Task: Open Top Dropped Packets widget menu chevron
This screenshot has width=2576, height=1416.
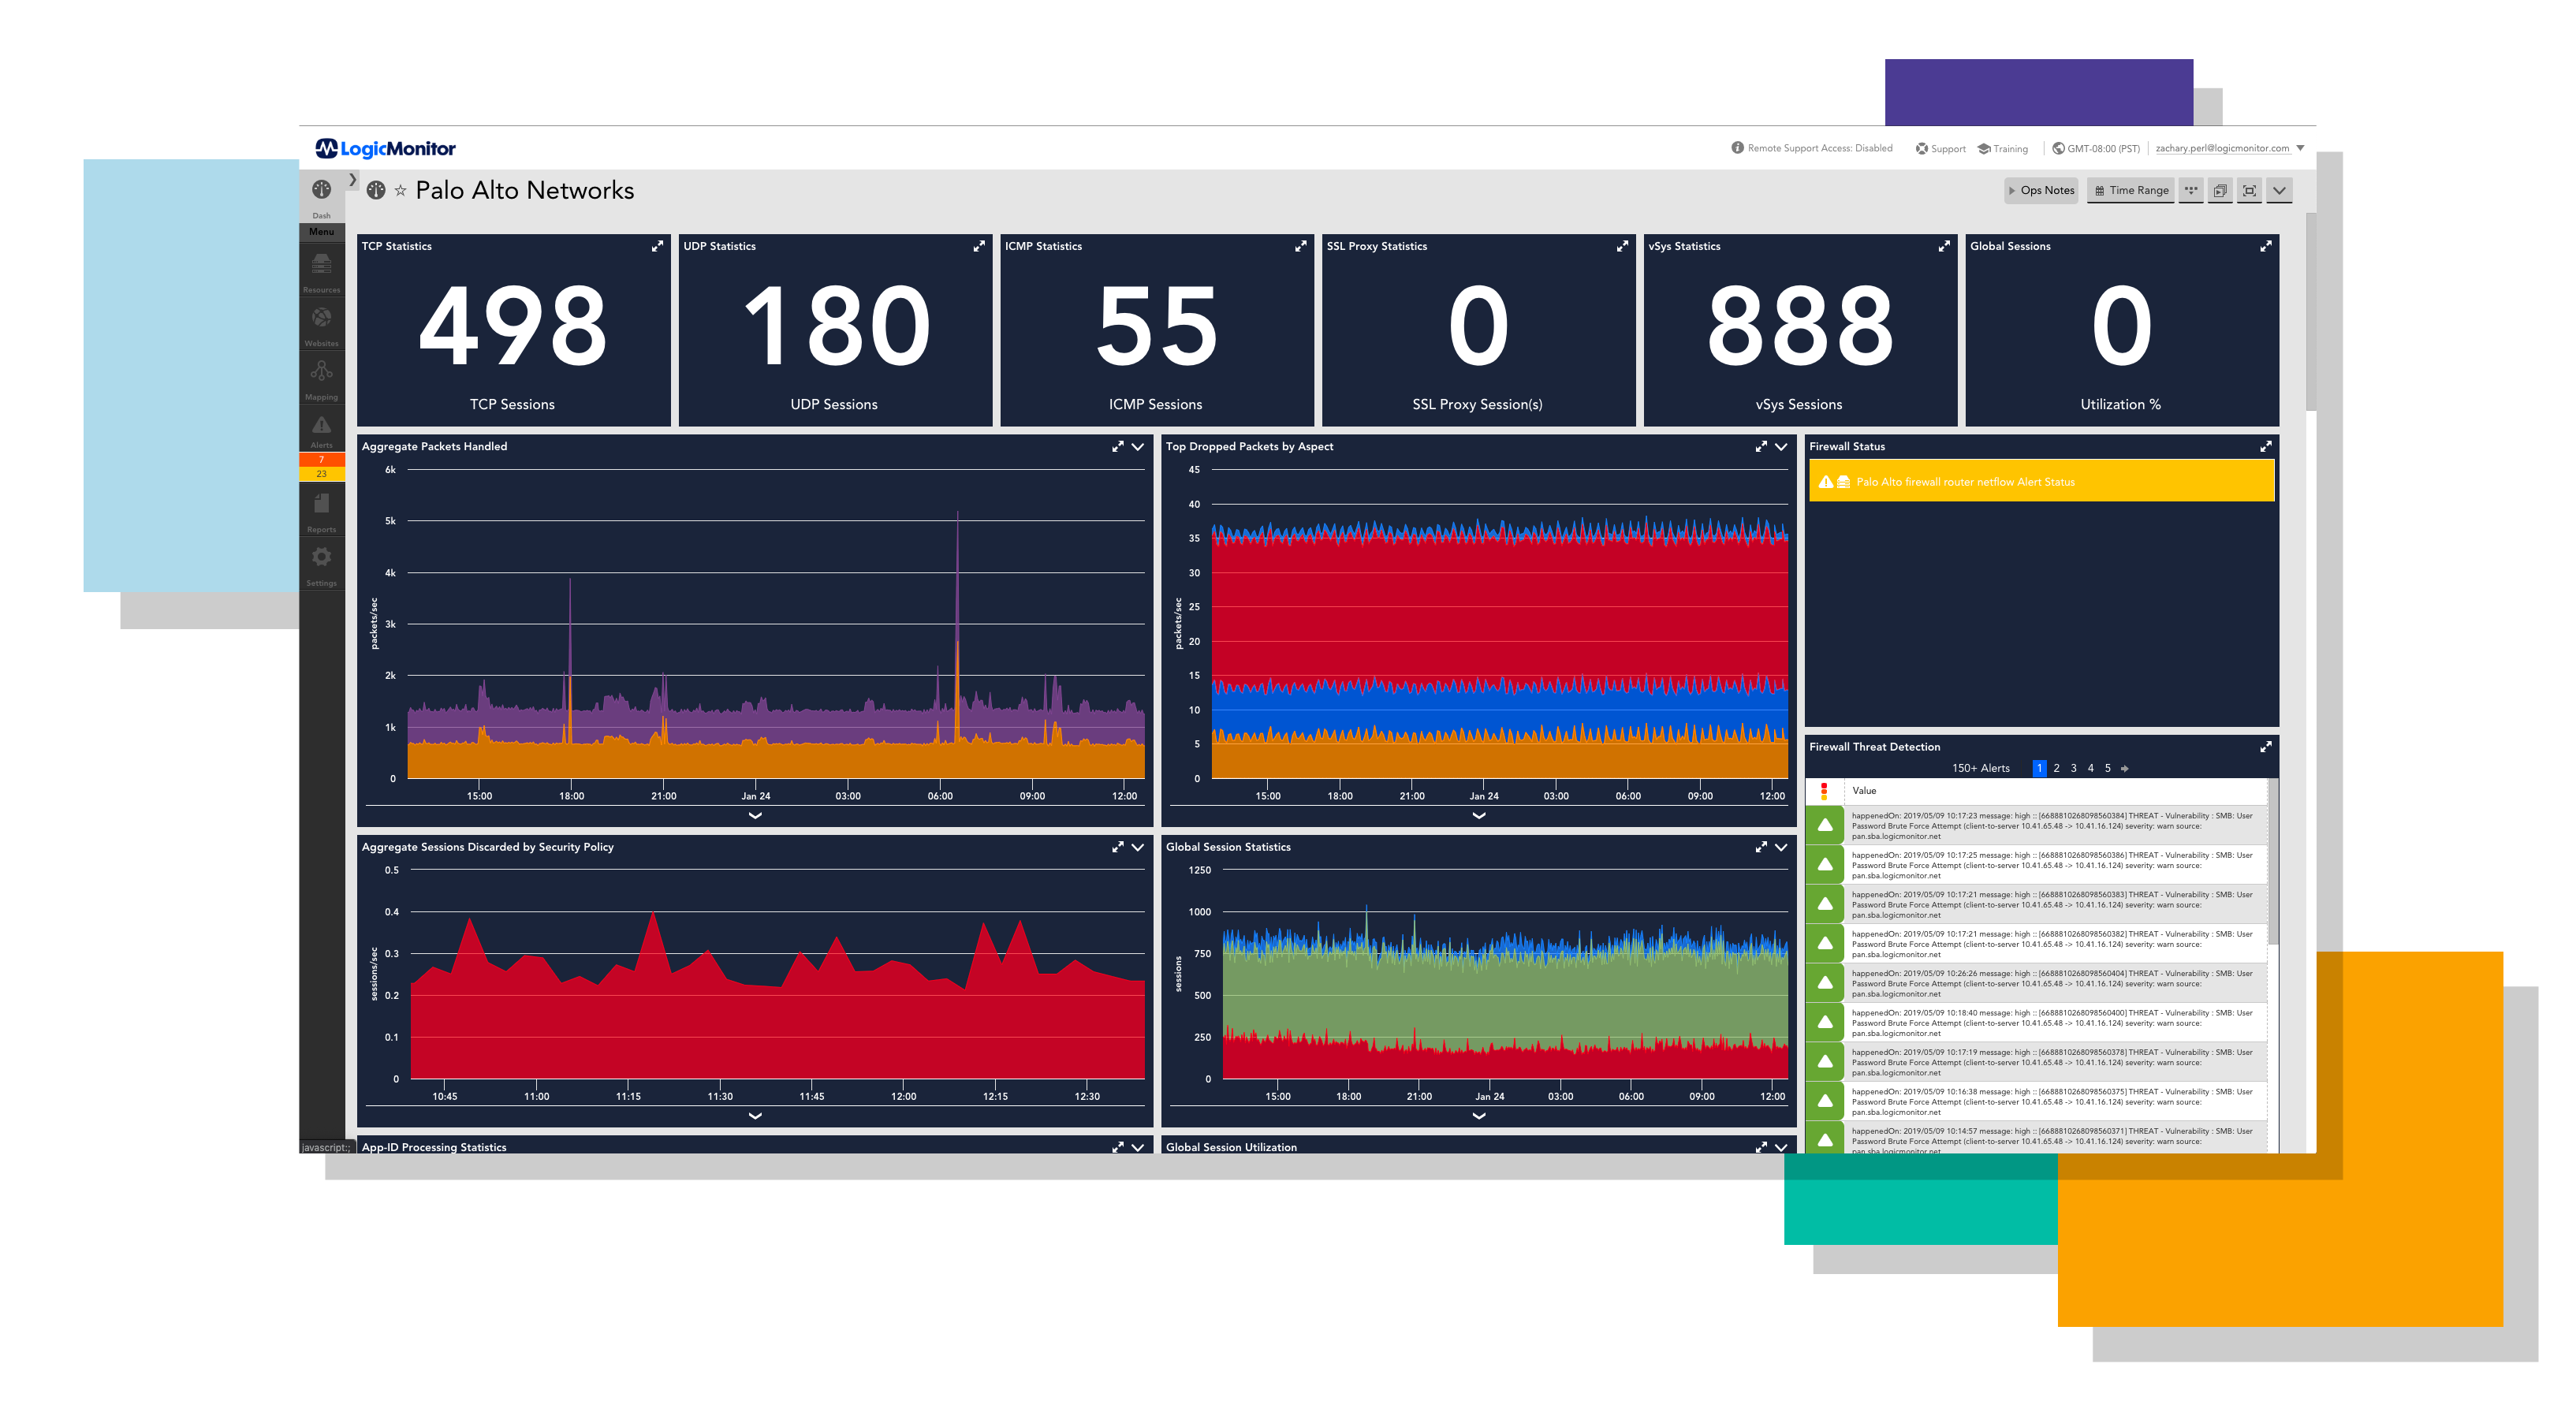Action: pos(1781,447)
